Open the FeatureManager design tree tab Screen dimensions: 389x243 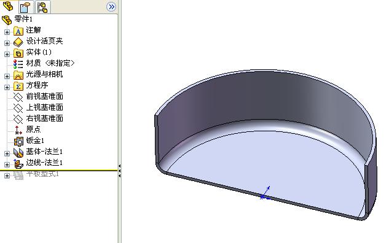(8, 6)
